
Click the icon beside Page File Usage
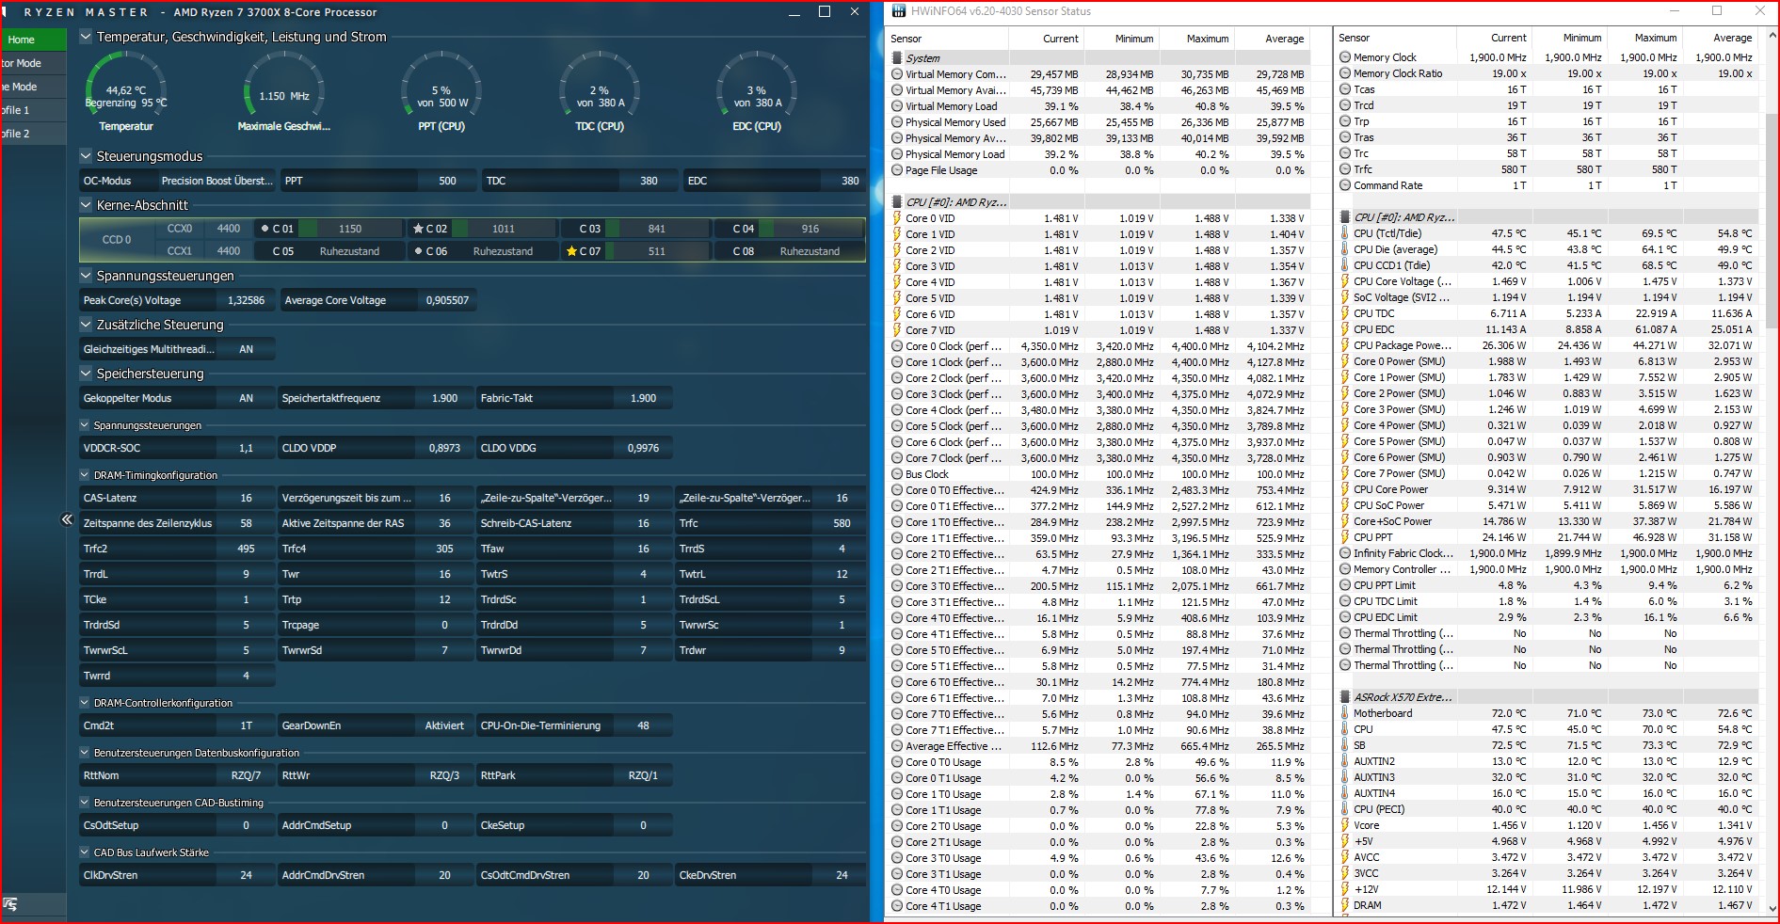coord(897,170)
